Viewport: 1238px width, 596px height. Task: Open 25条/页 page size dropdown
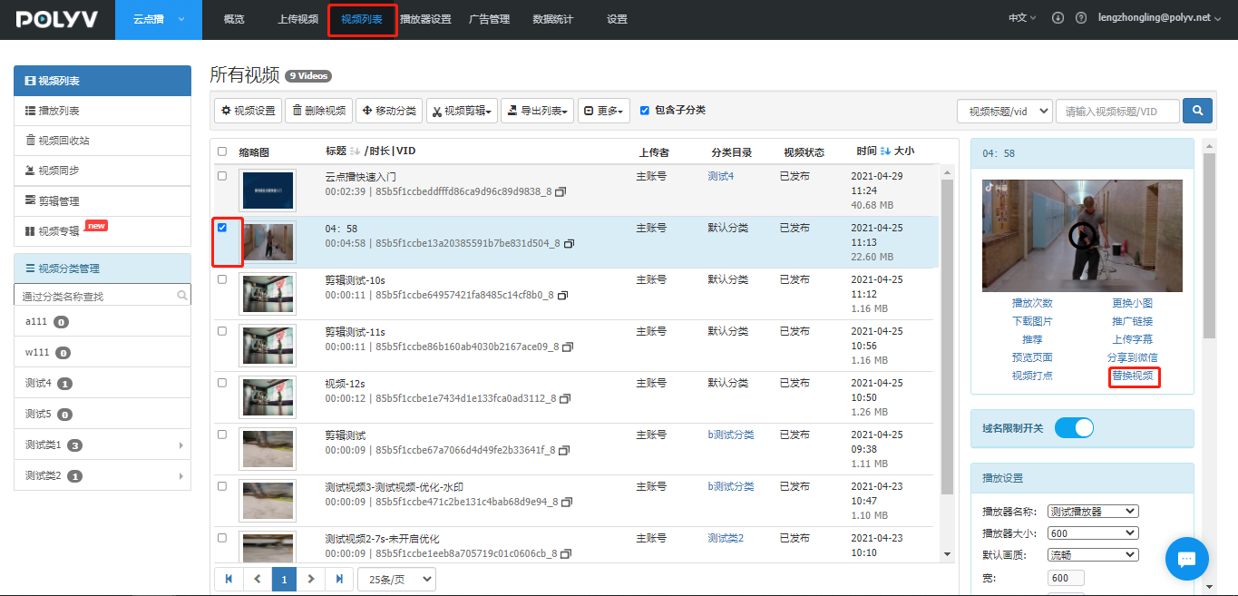click(x=396, y=579)
